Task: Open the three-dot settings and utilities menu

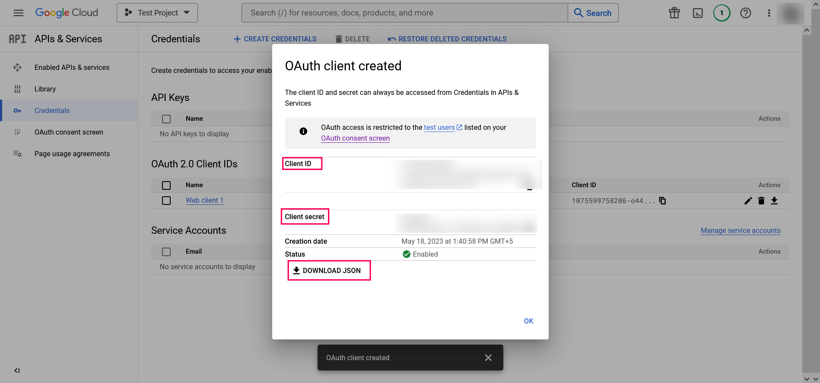Action: (x=769, y=13)
